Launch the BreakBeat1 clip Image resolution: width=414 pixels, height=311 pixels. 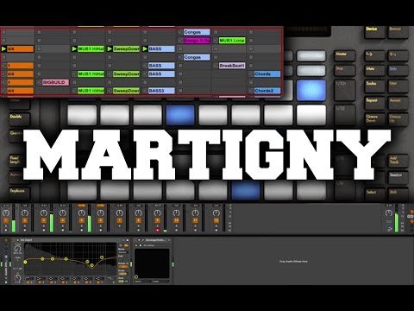coord(232,66)
